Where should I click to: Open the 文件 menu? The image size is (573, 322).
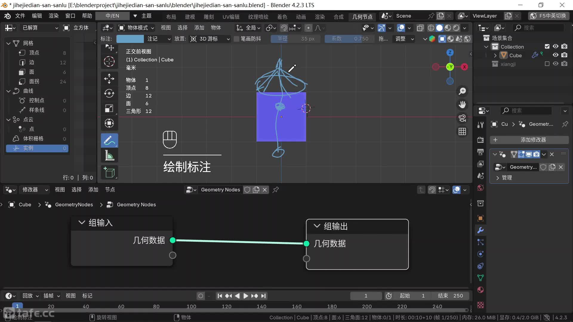20,16
